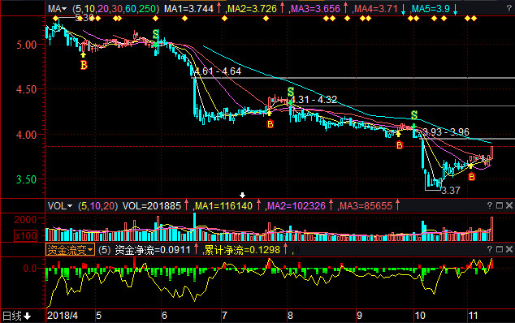Close the 资金流变 panel
The width and height of the screenshot is (515, 323).
point(509,249)
